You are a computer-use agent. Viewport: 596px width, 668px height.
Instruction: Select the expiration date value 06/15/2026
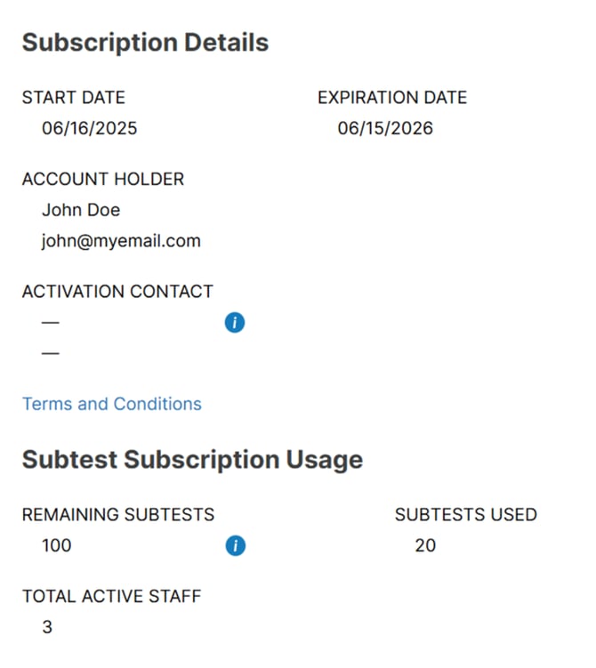[385, 128]
